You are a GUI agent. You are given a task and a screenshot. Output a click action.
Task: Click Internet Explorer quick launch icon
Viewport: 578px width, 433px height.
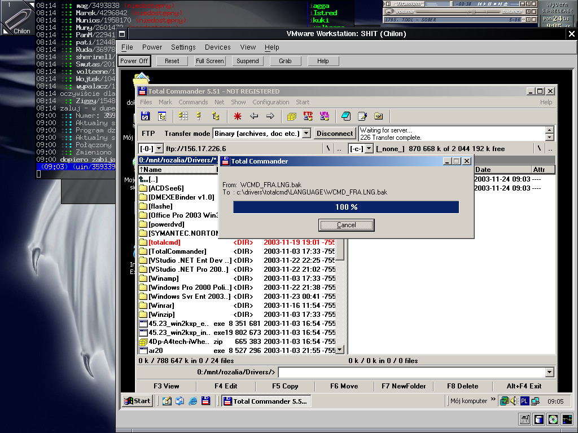pos(193,401)
